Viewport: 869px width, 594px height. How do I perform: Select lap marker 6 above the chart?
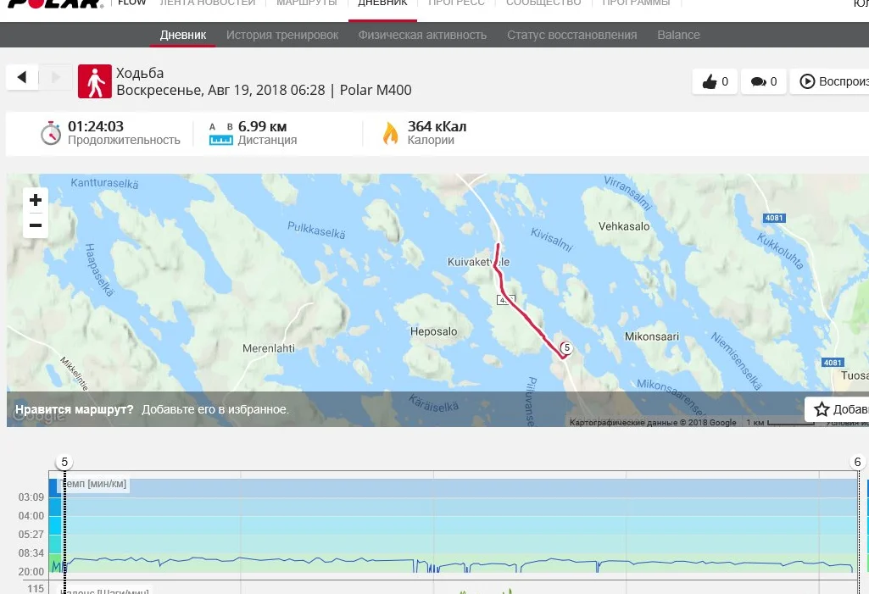coord(857,462)
